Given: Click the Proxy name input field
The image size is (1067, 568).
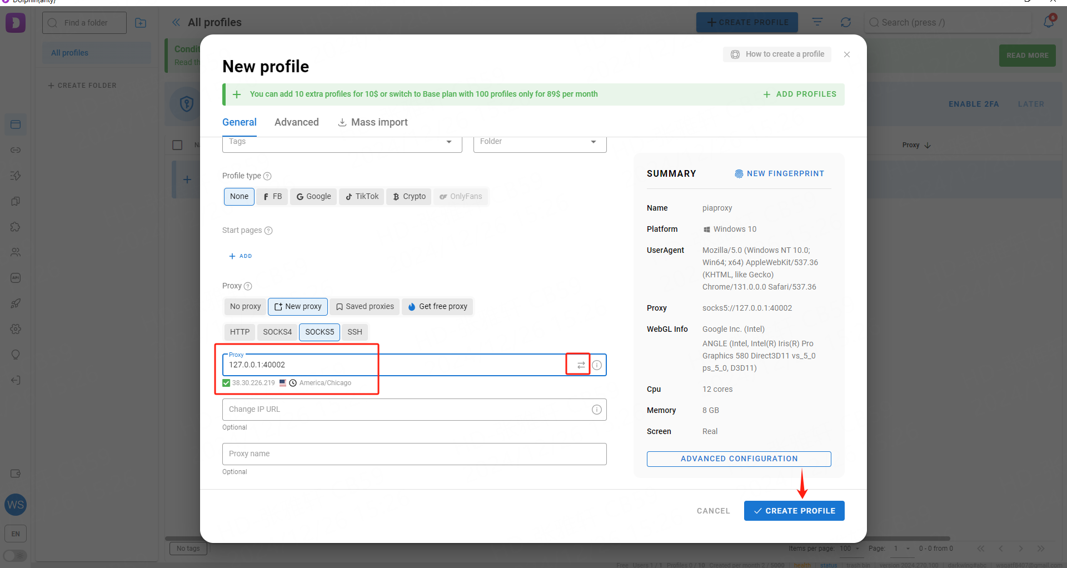Looking at the screenshot, I should point(414,454).
